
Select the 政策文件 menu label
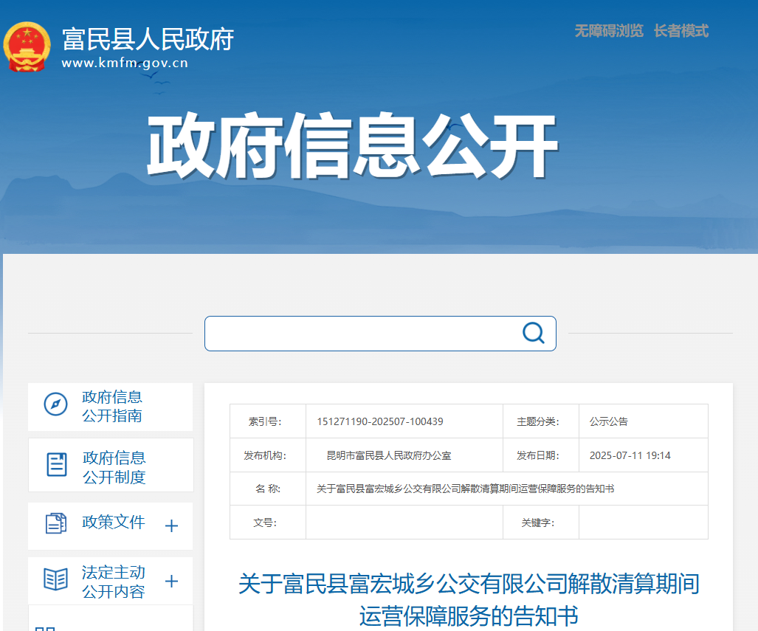point(114,523)
